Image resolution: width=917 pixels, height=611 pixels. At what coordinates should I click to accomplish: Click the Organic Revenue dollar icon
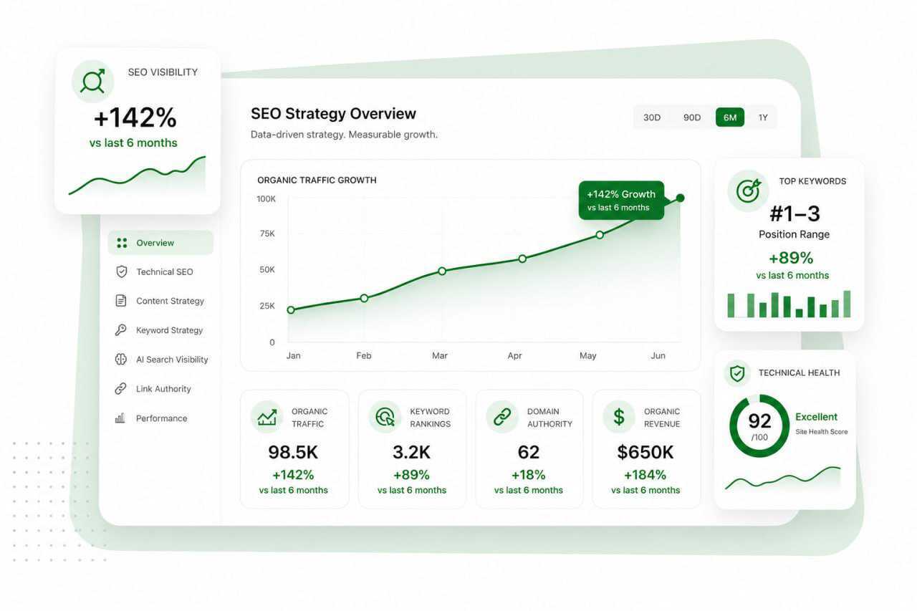tap(619, 417)
